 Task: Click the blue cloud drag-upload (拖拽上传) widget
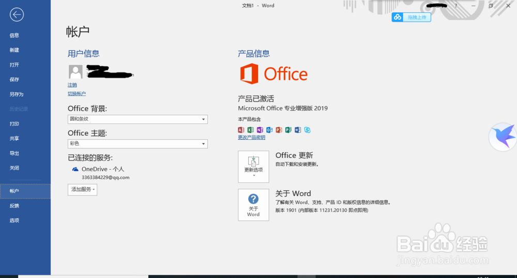(x=411, y=17)
